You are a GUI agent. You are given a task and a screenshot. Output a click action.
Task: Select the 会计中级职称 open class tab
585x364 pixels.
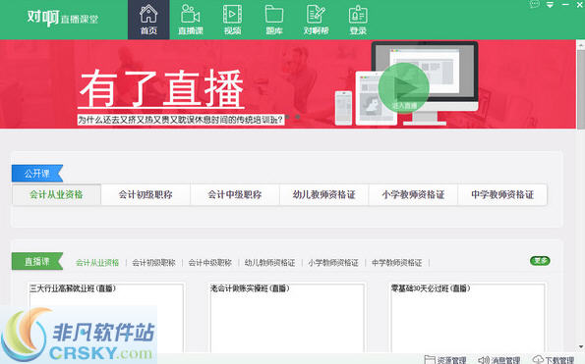click(x=235, y=194)
